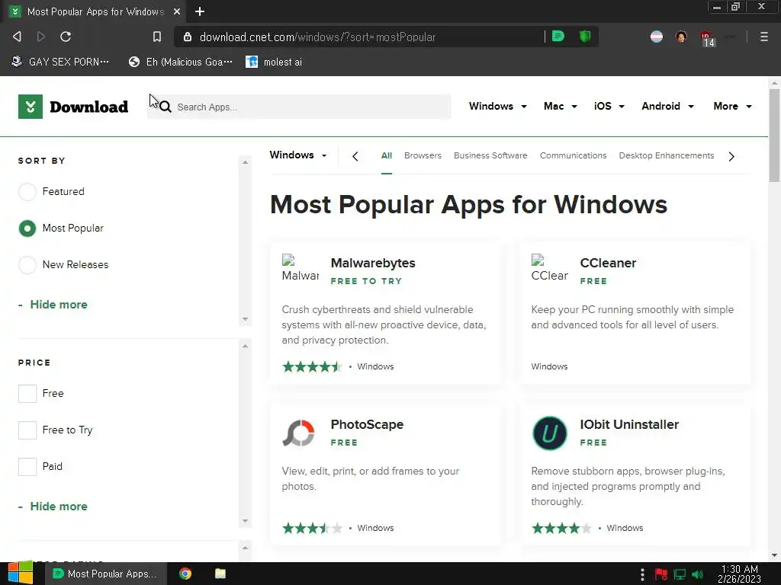Reload the page with refresh icon
This screenshot has width=781, height=585.
(x=66, y=37)
